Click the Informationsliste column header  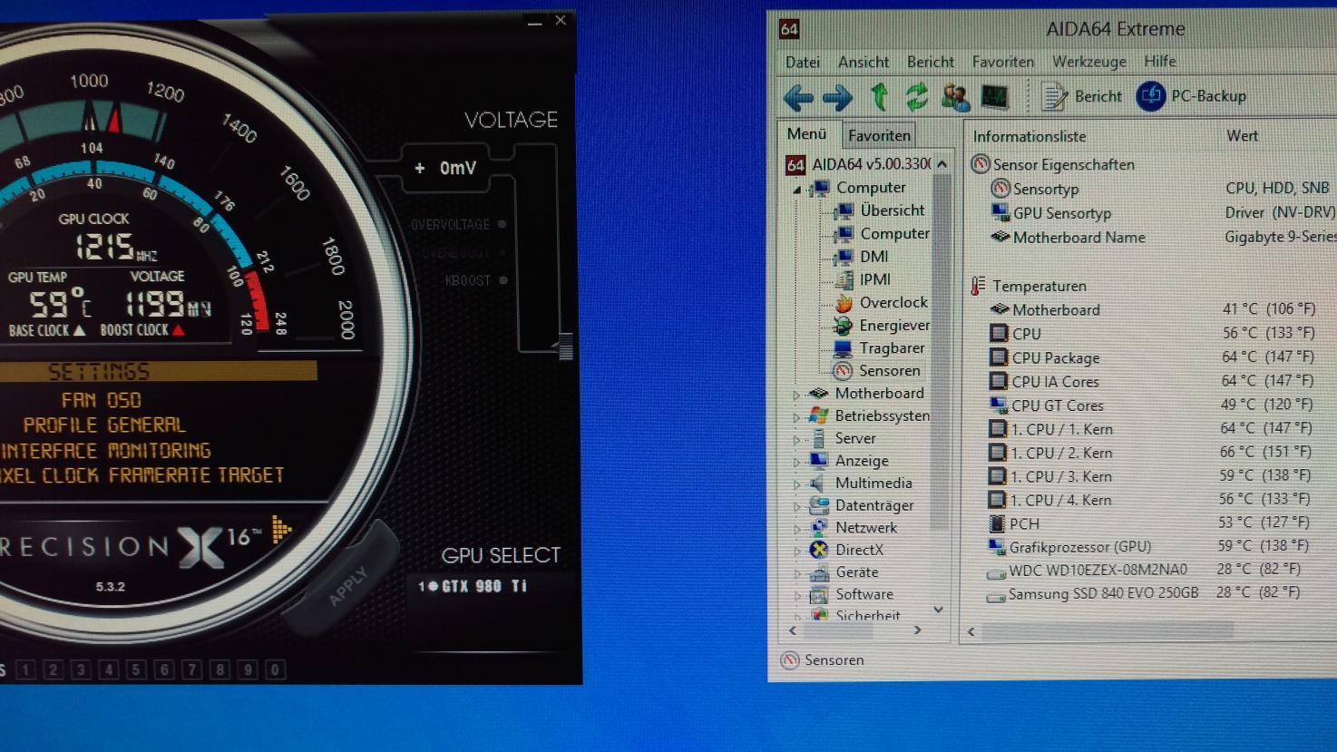(x=1029, y=136)
